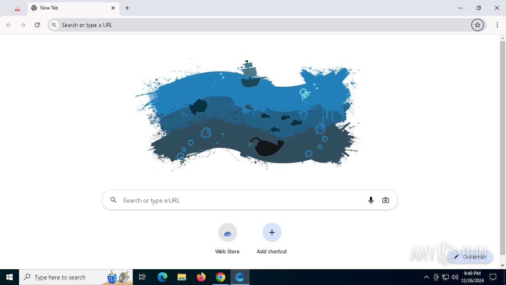Image resolution: width=506 pixels, height=285 pixels.
Task: Click the volume speaker tray icon
Action: pos(455,277)
